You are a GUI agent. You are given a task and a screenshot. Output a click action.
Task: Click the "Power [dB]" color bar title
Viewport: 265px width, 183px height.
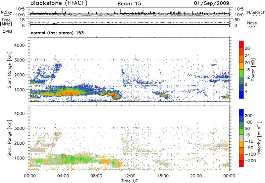253,70
